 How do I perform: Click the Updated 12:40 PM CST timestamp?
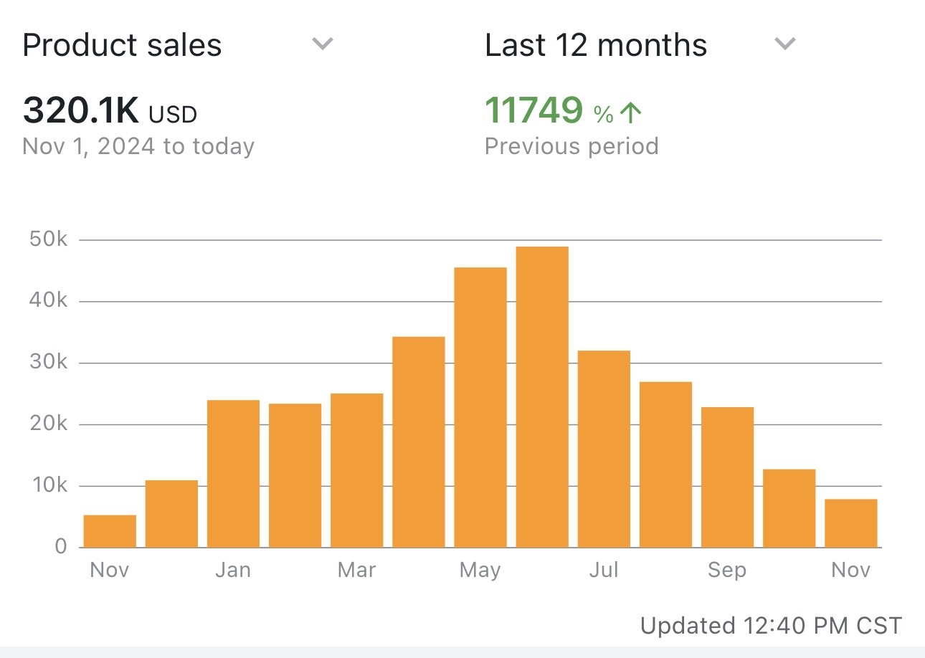tap(770, 625)
